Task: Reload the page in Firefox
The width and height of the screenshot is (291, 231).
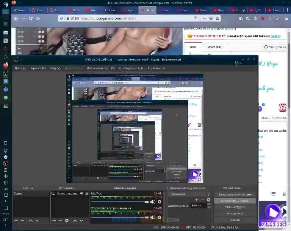Action: (x=30, y=18)
